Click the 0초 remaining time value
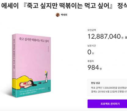The image size is (127, 111). (x=91, y=52)
